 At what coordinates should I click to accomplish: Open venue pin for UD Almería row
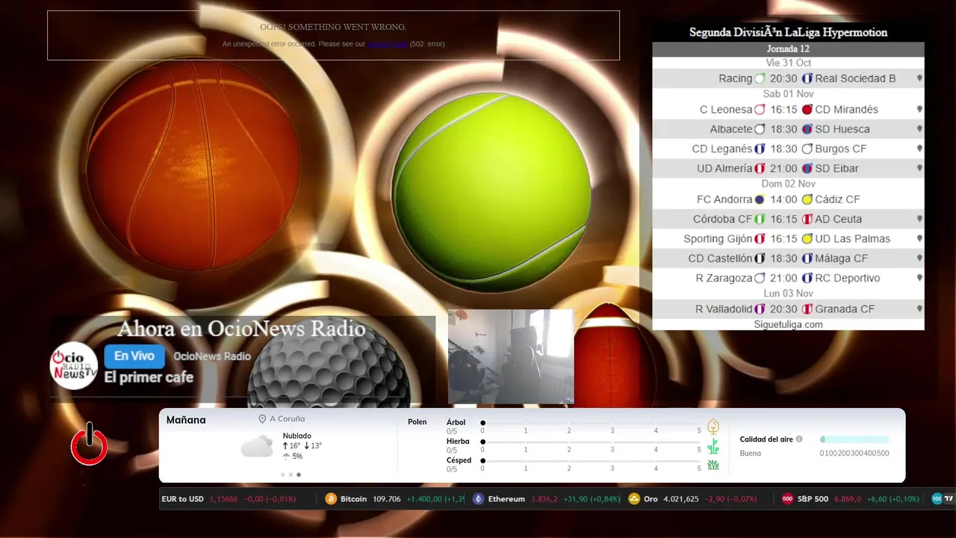click(x=919, y=168)
